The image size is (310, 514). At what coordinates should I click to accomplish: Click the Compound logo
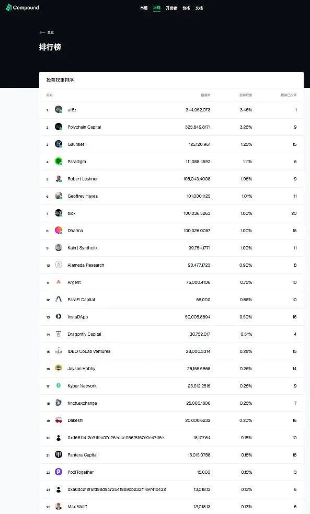coord(22,7)
